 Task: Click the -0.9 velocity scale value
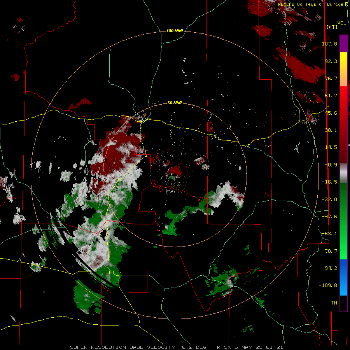pyautogui.click(x=331, y=164)
